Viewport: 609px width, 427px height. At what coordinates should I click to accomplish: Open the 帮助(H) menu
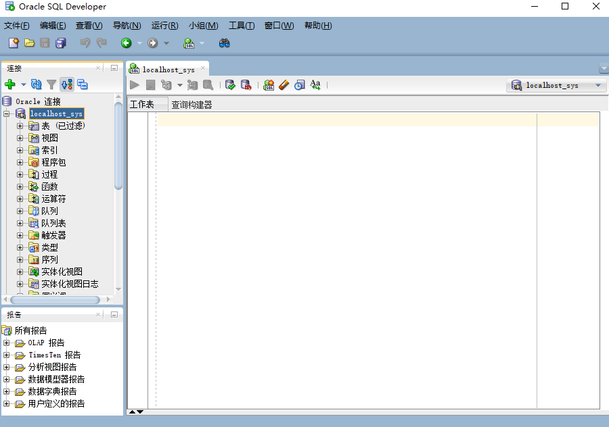click(318, 26)
